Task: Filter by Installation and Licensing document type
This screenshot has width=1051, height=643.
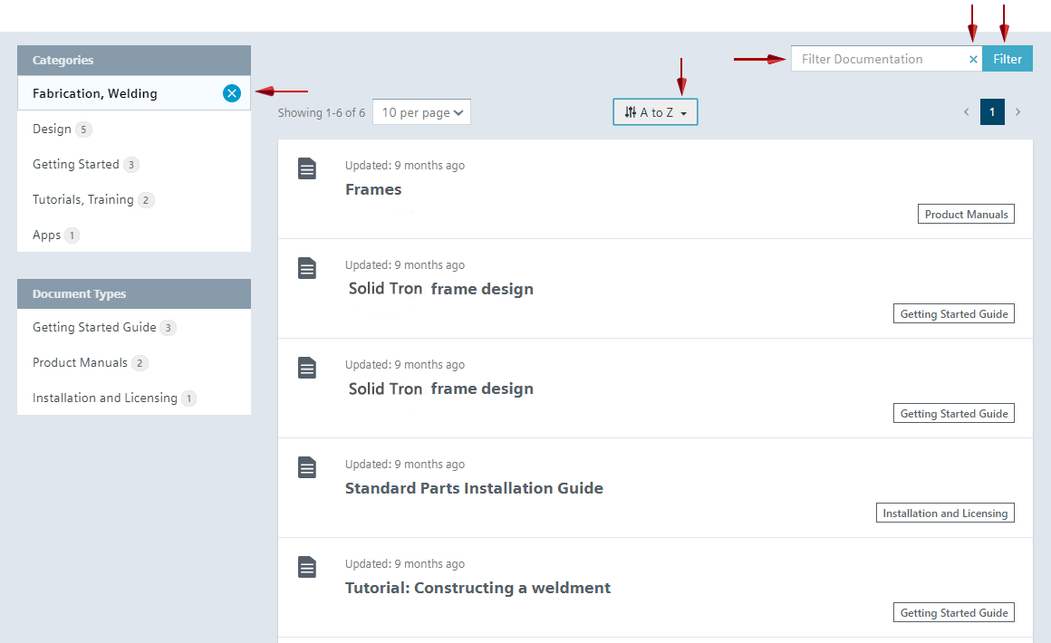Action: [104, 398]
